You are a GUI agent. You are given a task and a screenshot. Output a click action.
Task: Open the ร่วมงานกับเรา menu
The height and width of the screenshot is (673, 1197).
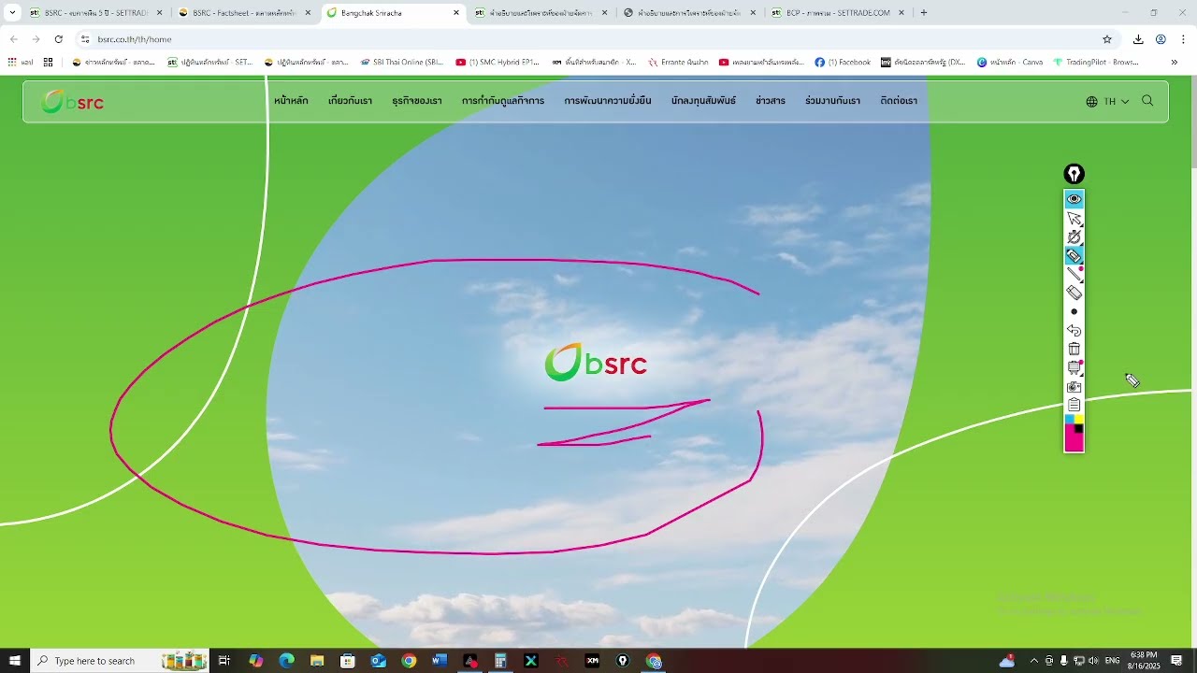tap(832, 101)
